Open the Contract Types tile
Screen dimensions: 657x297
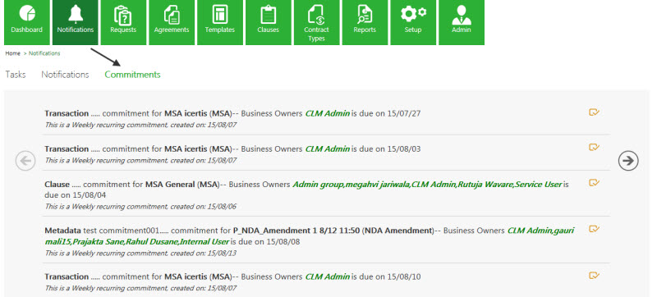coord(316,22)
